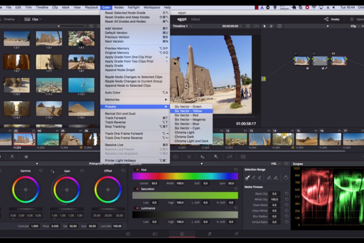Choose Six Vector - Yellow preset
364x243 pixels.
191,111
